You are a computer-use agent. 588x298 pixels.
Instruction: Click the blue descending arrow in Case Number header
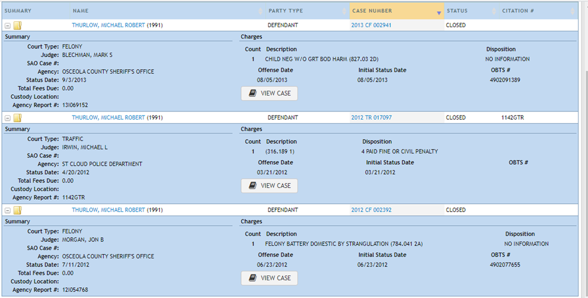439,12
